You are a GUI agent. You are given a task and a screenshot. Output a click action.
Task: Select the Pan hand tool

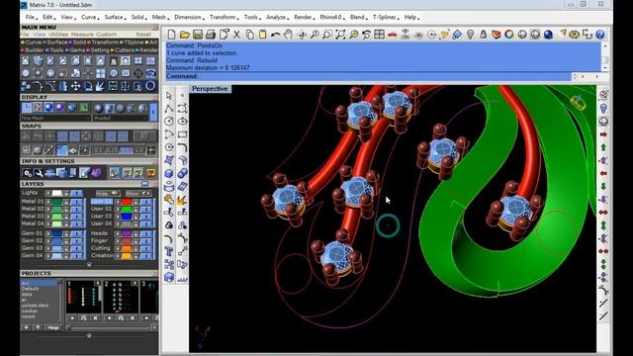(288, 35)
